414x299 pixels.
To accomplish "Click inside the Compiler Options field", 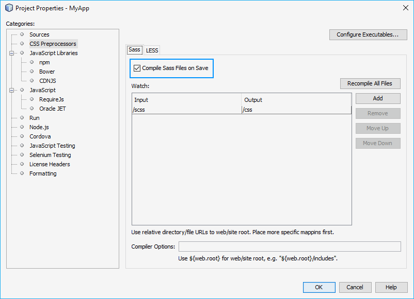I will coord(289,247).
